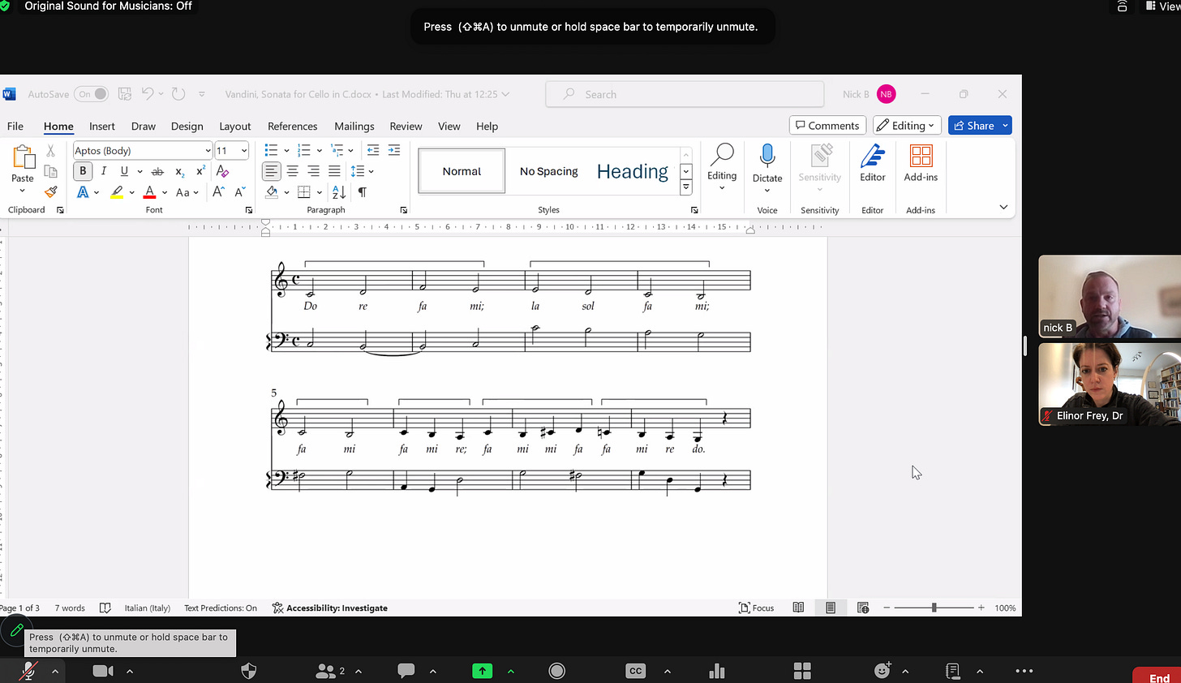The width and height of the screenshot is (1181, 683).
Task: Open Paragraph dialog launcher
Action: [x=404, y=210]
